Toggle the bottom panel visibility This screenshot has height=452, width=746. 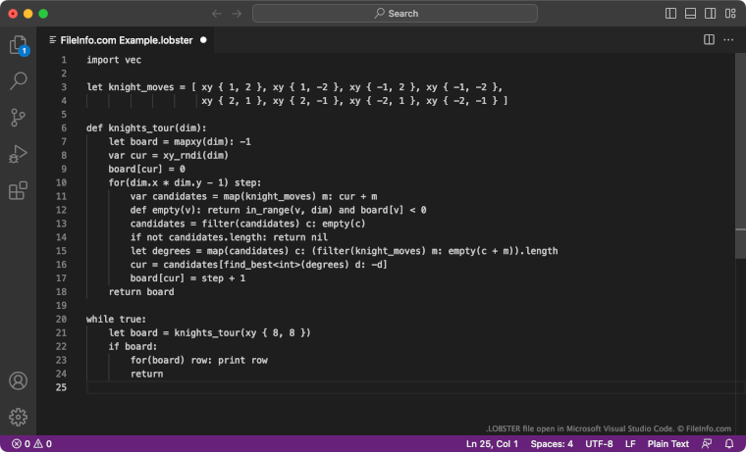point(689,14)
